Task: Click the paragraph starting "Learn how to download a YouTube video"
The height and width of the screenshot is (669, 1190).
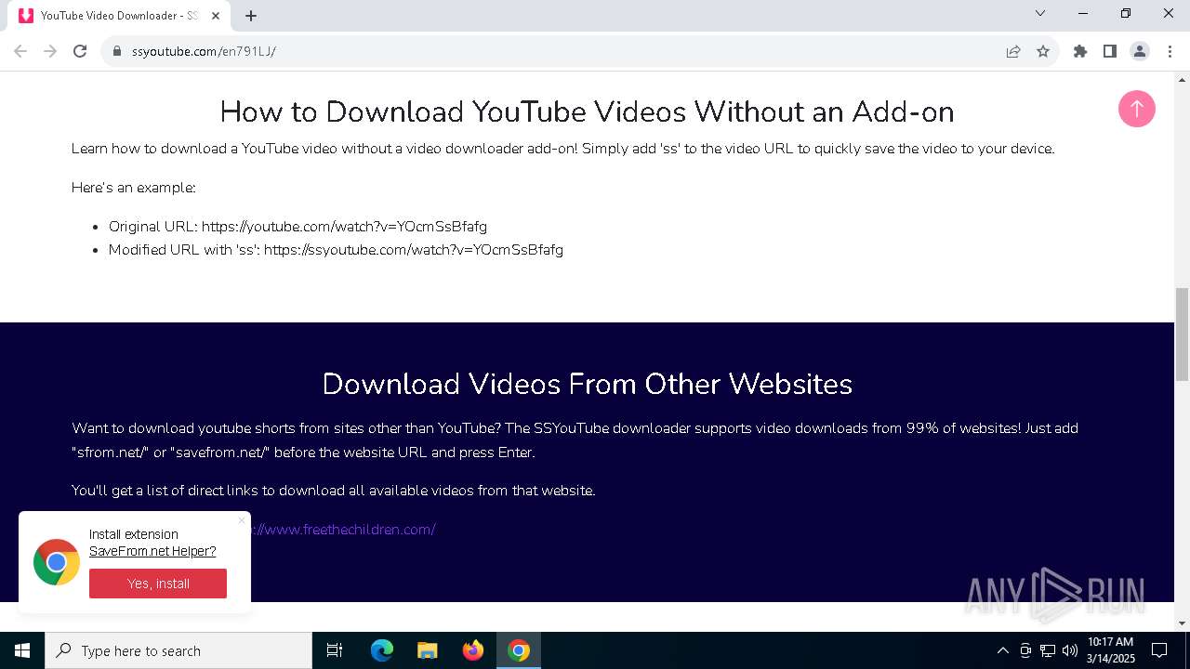Action: [562, 149]
